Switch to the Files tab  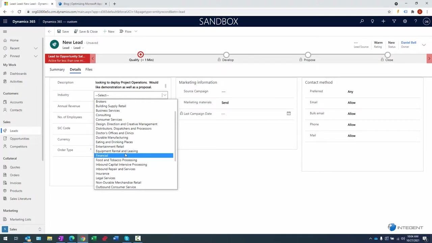tap(89, 70)
